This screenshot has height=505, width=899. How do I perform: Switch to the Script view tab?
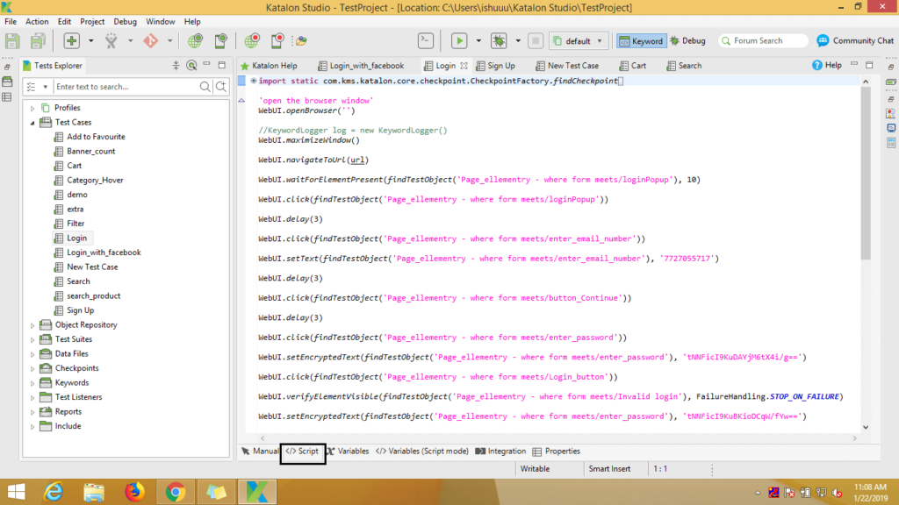coord(302,452)
